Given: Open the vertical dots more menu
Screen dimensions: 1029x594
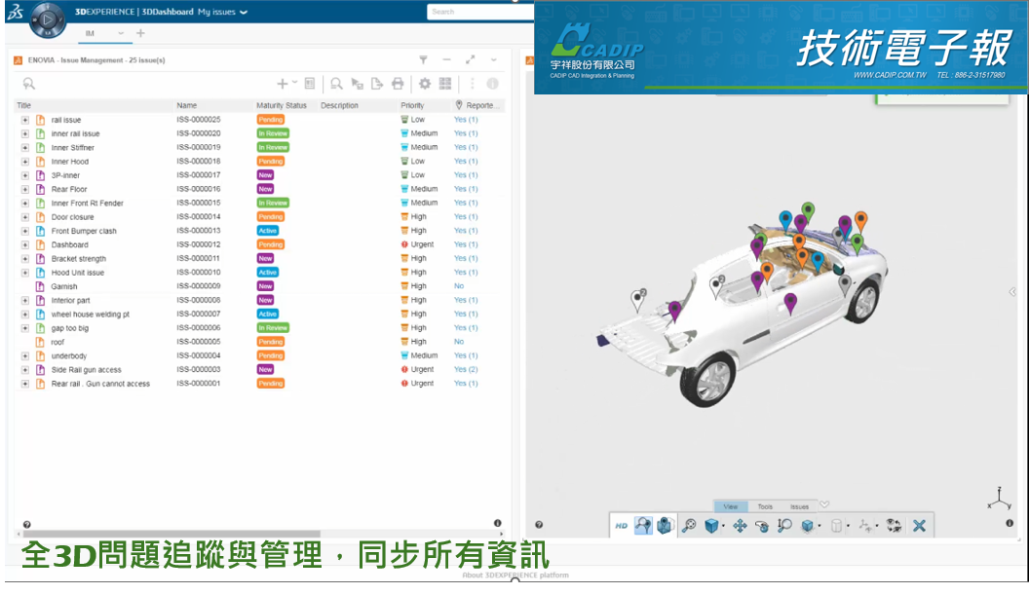Looking at the screenshot, I should [472, 84].
